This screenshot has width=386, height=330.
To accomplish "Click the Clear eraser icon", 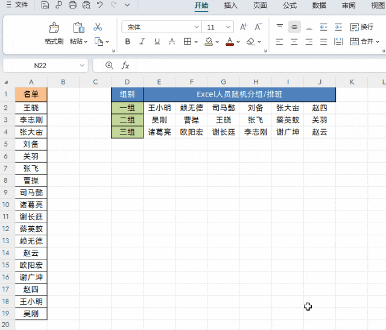I will (251, 42).
